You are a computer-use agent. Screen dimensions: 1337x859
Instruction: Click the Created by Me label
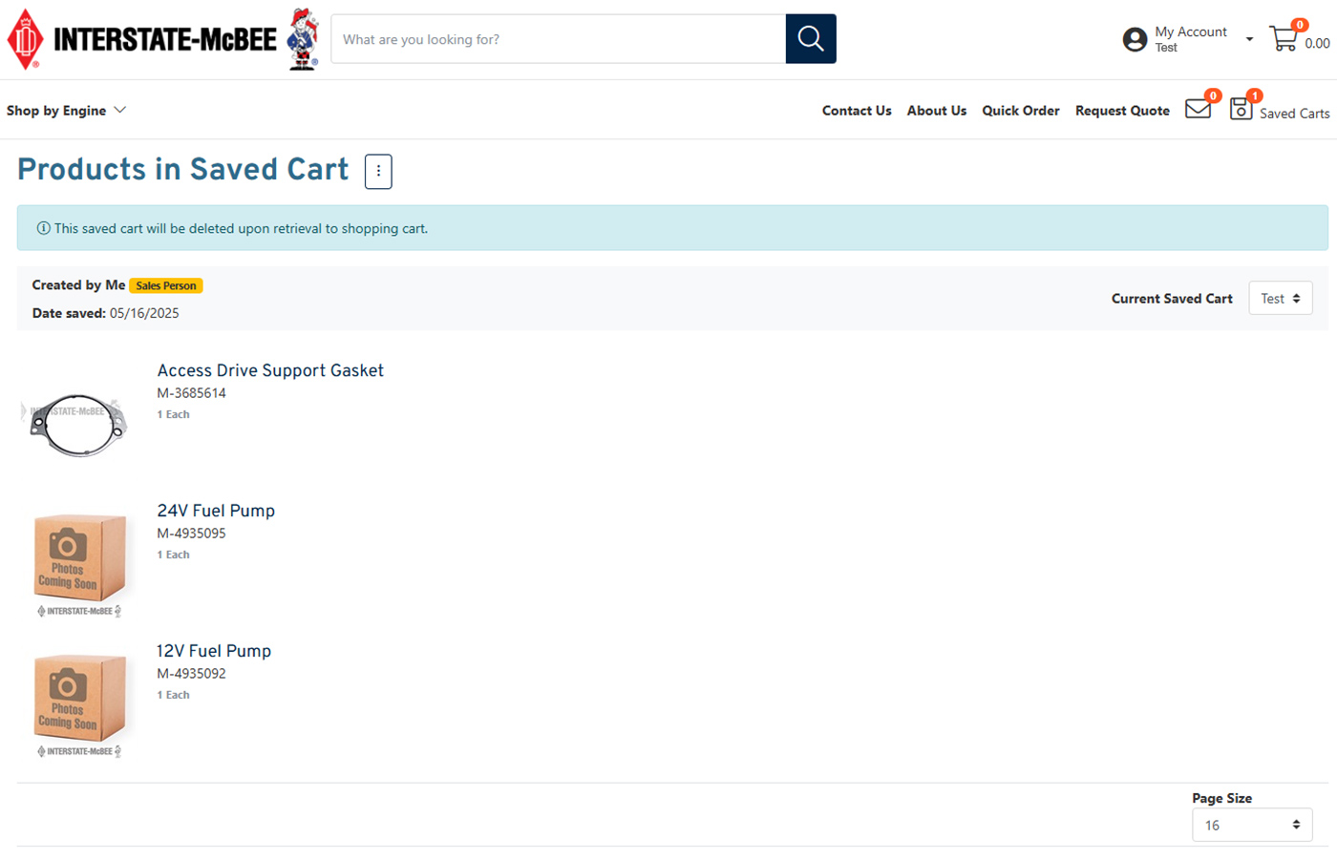click(78, 285)
